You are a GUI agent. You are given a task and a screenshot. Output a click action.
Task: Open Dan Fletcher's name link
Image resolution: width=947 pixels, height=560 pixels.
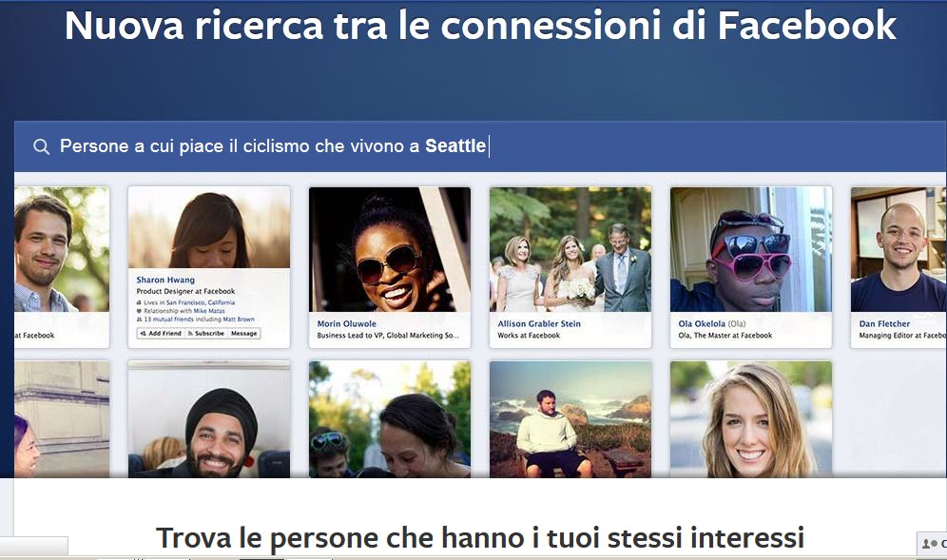pyautogui.click(x=884, y=324)
